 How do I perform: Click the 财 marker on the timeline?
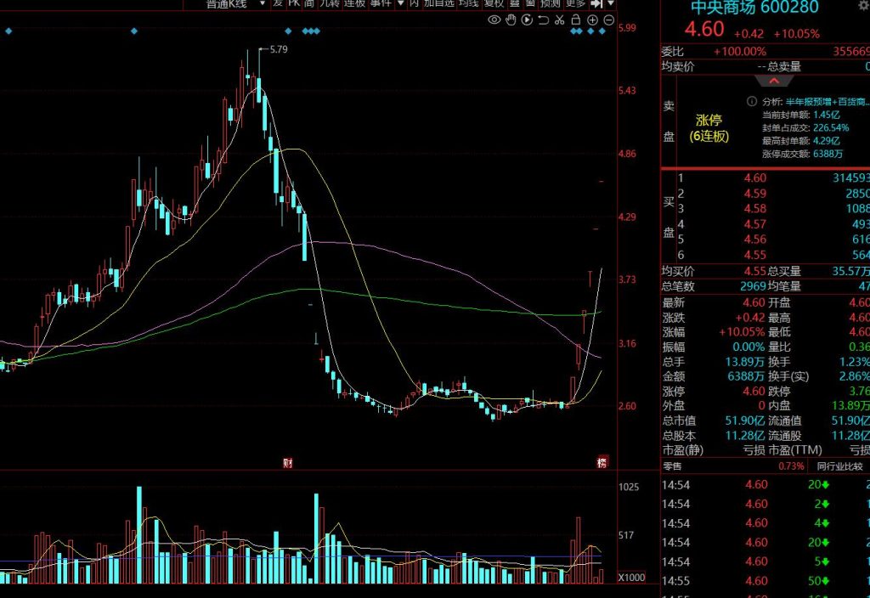point(288,463)
